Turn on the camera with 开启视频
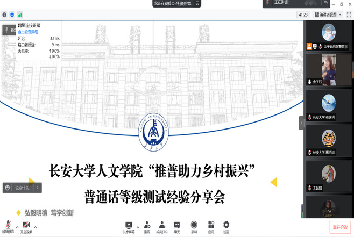The height and width of the screenshot is (237, 354). (26, 226)
